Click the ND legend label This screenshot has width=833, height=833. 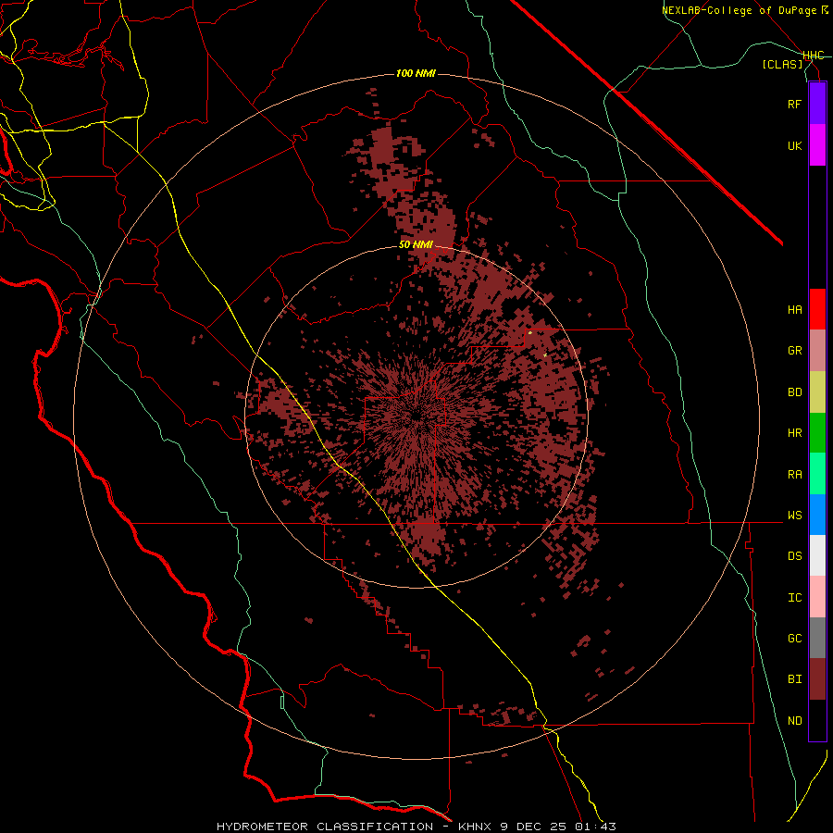pyautogui.click(x=794, y=721)
